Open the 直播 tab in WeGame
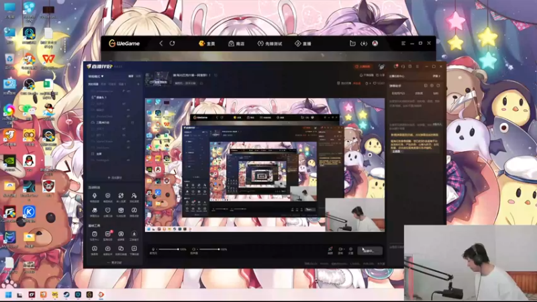This screenshot has width=537, height=302. coord(303,44)
